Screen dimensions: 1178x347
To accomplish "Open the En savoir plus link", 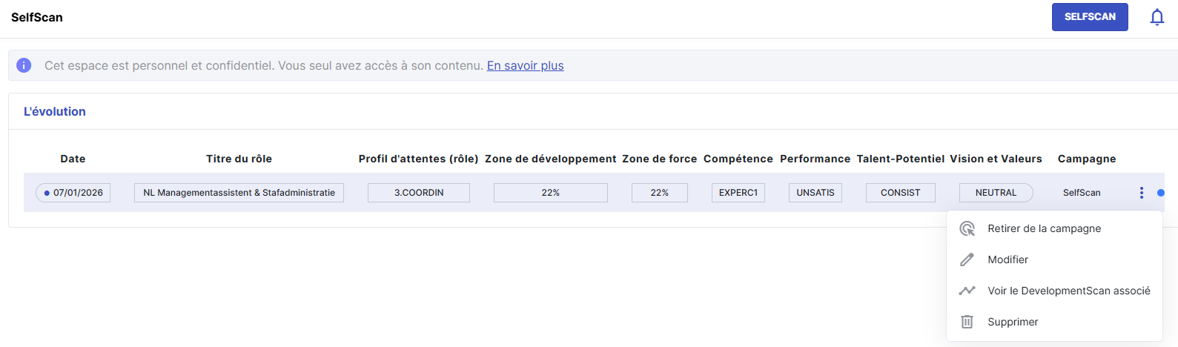I will tap(525, 65).
